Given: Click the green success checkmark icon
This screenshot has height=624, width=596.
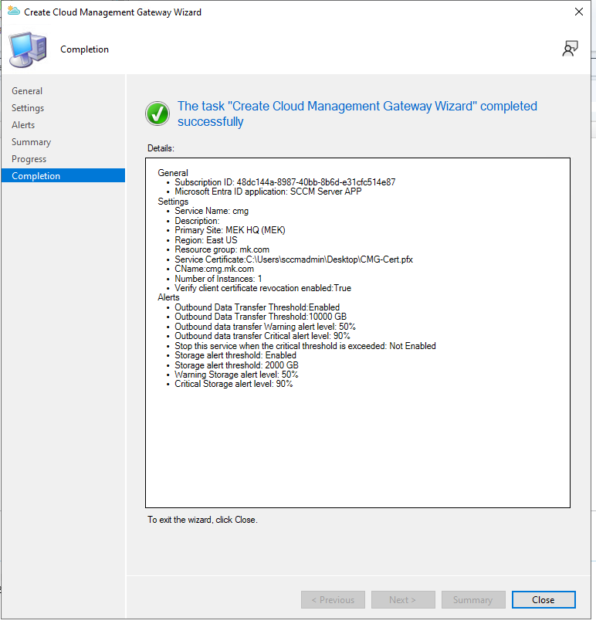Looking at the screenshot, I should pyautogui.click(x=157, y=114).
